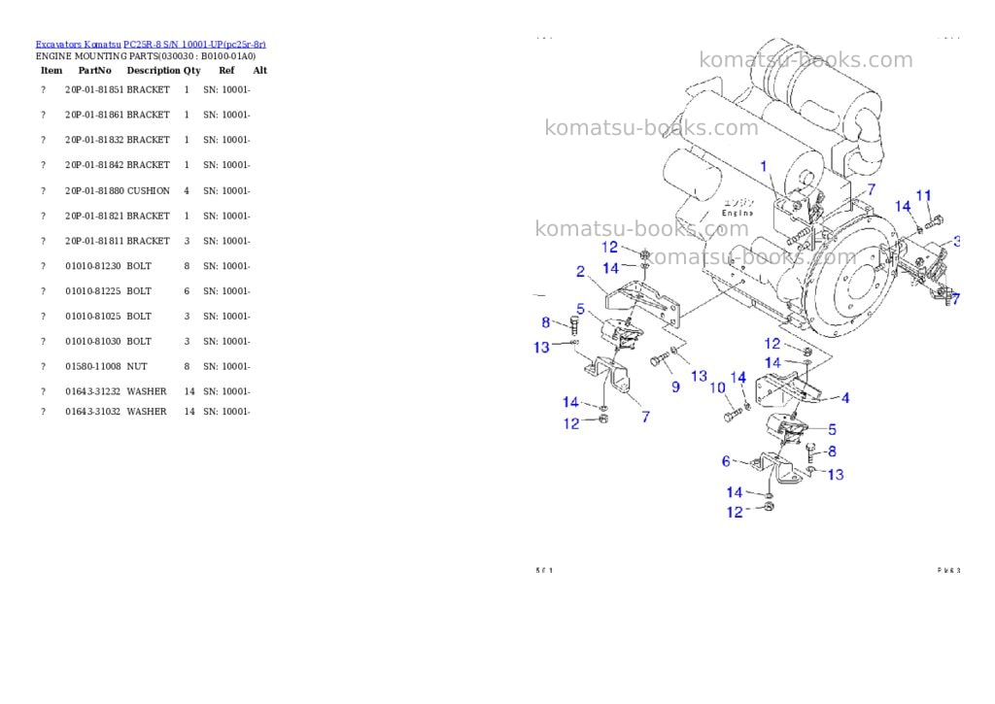The height and width of the screenshot is (704, 995).
Task: Click the Qty column header
Action: (192, 70)
